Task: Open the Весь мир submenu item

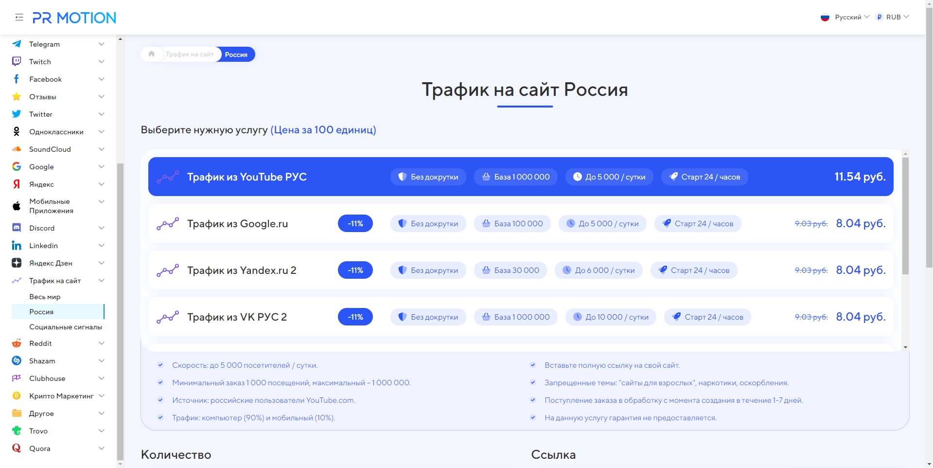Action: tap(45, 297)
